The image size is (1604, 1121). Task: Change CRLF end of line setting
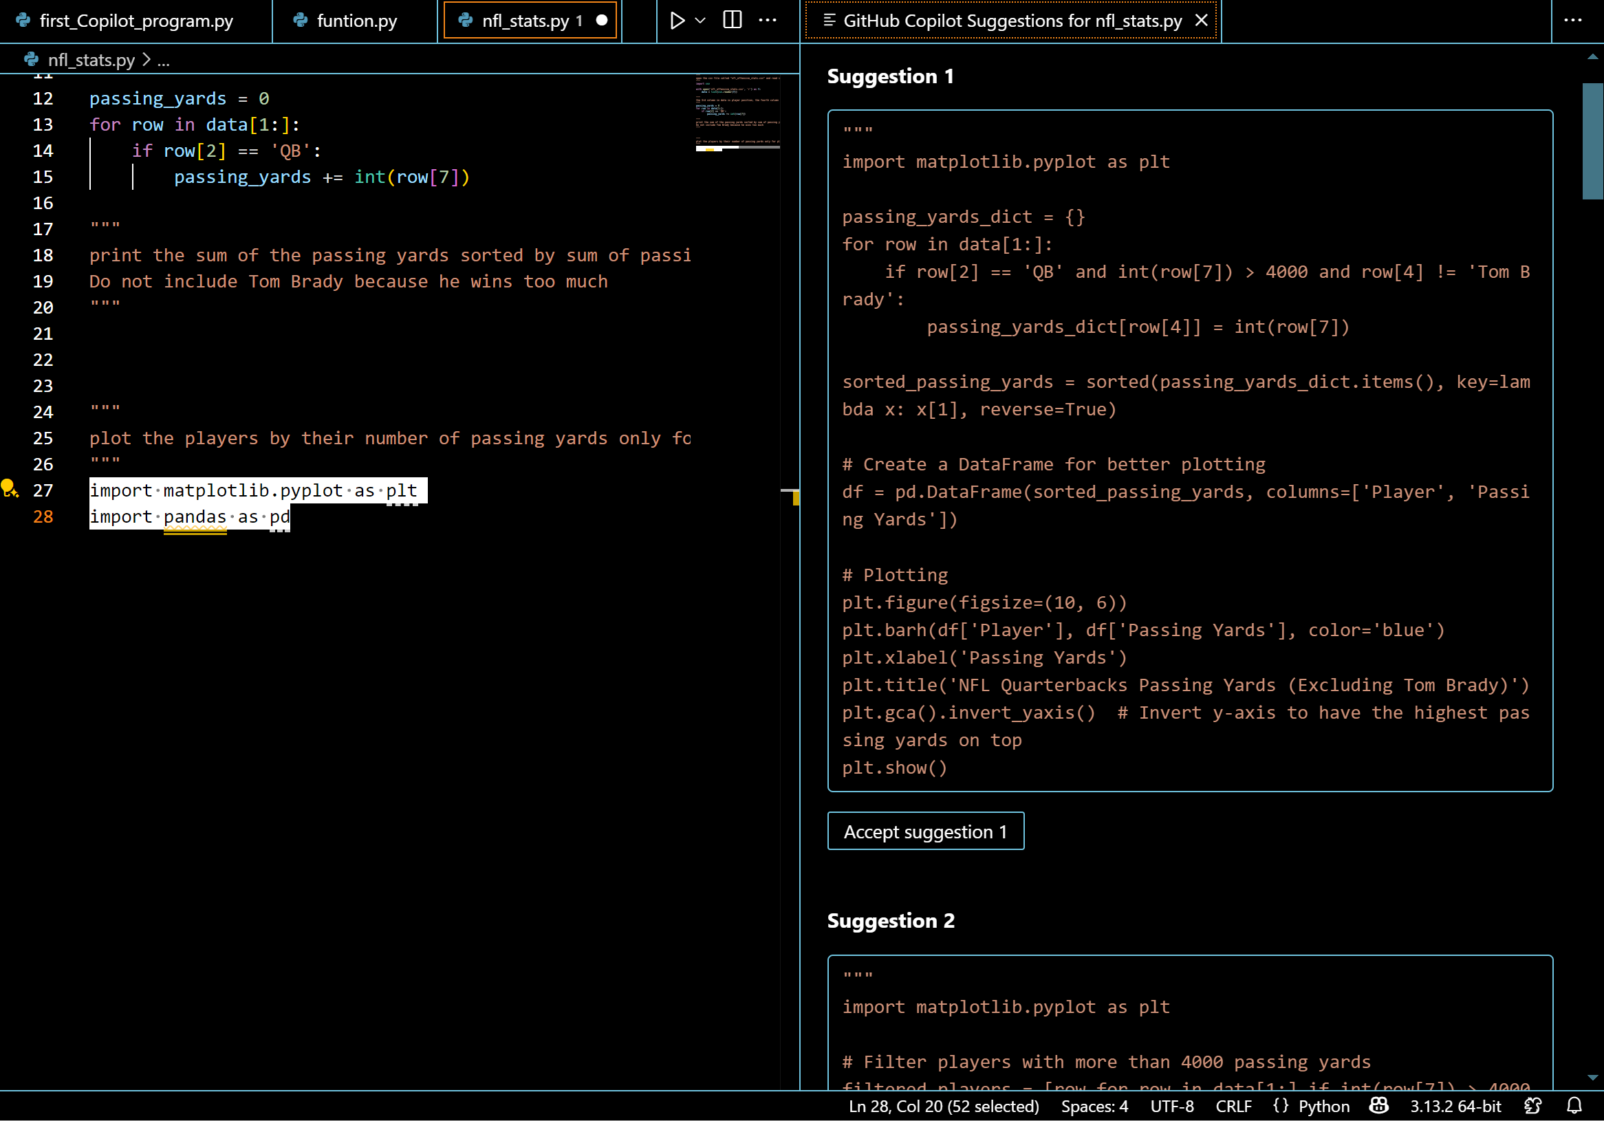pyautogui.click(x=1233, y=1106)
